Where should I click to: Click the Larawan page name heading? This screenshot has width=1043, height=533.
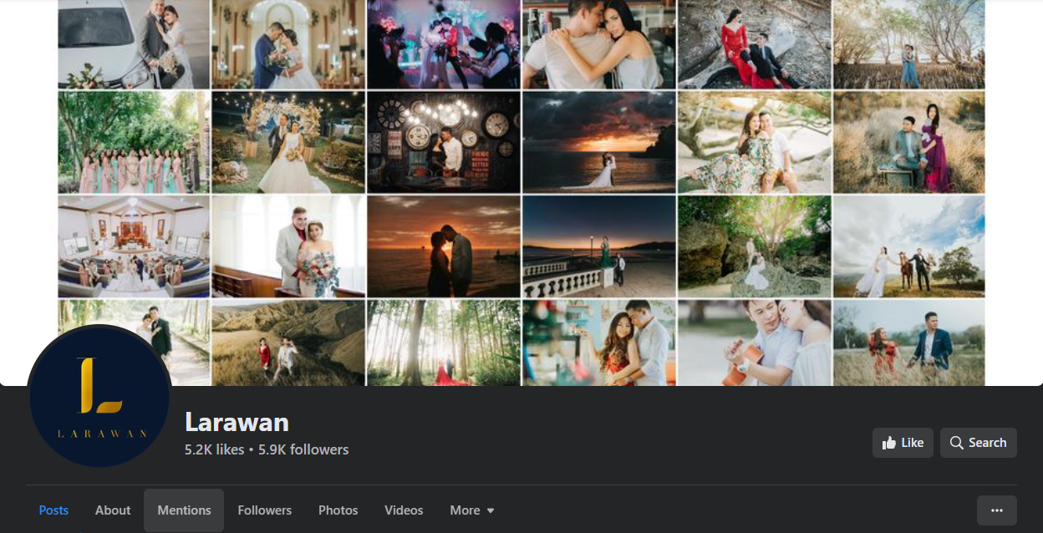[x=237, y=422]
